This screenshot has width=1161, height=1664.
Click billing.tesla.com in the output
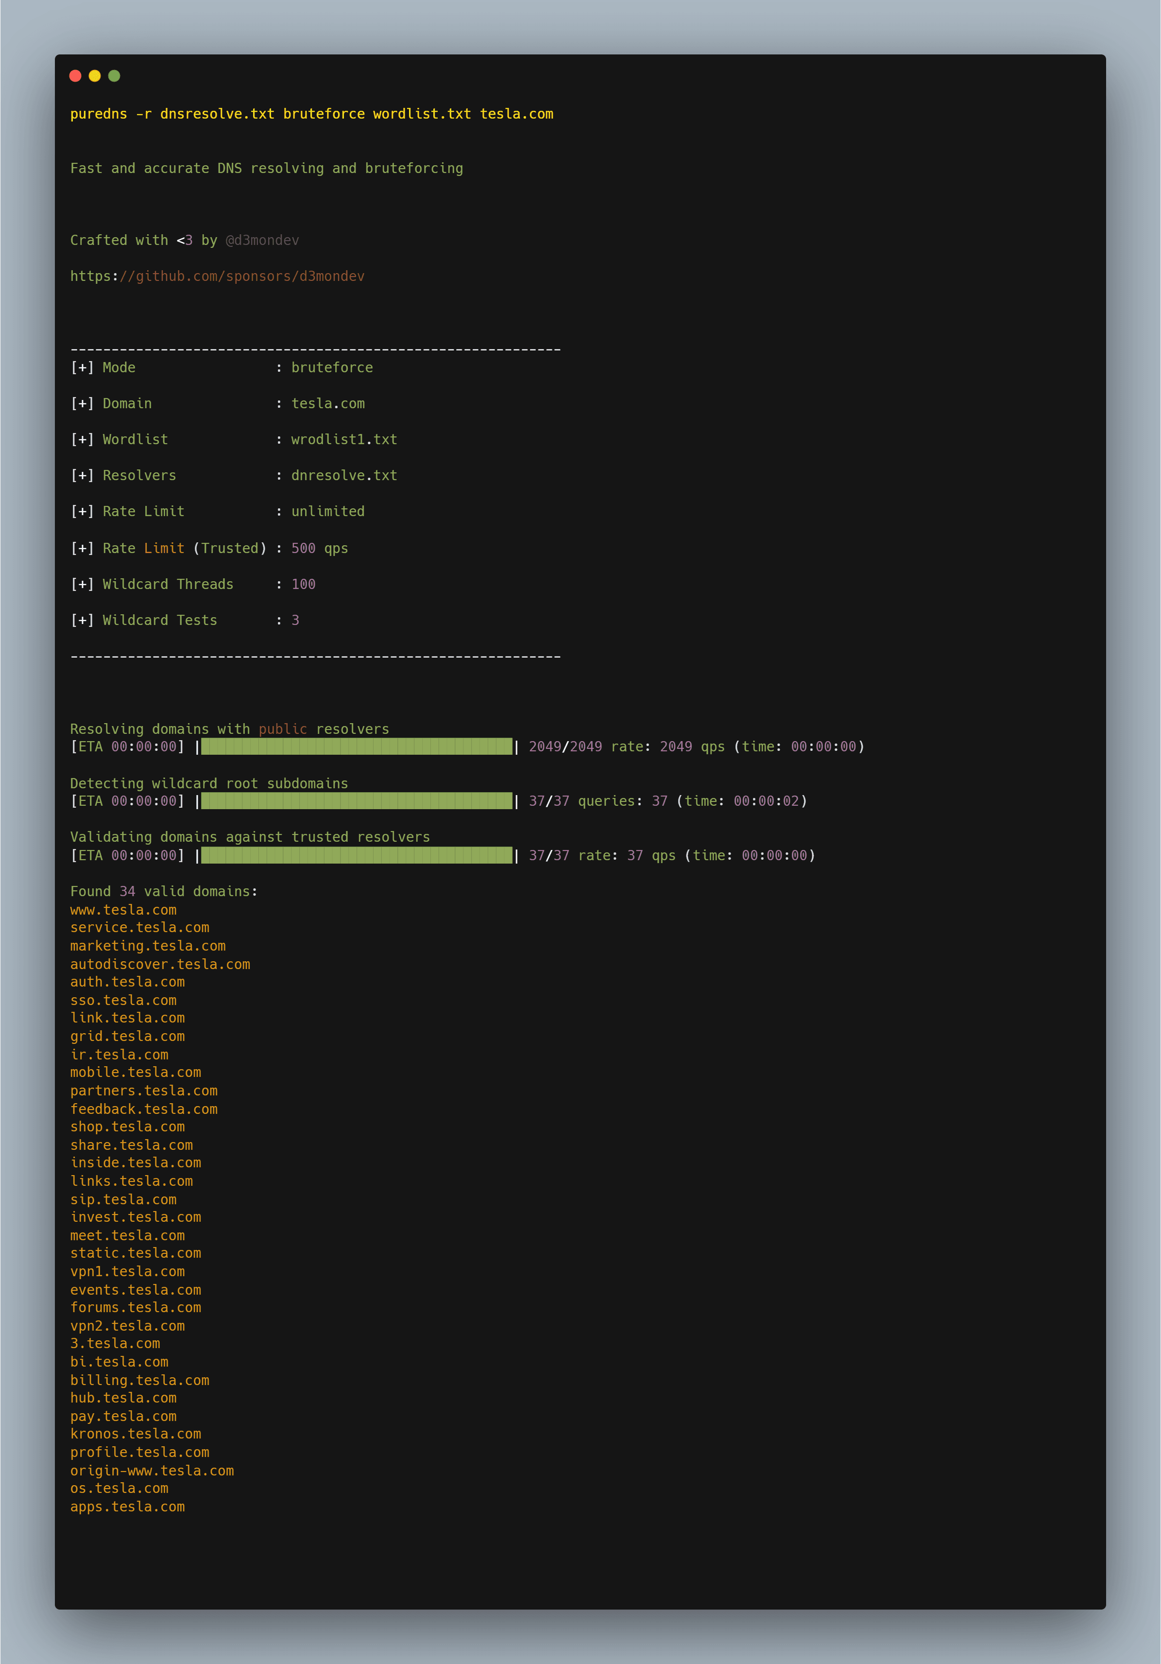[x=140, y=1380]
